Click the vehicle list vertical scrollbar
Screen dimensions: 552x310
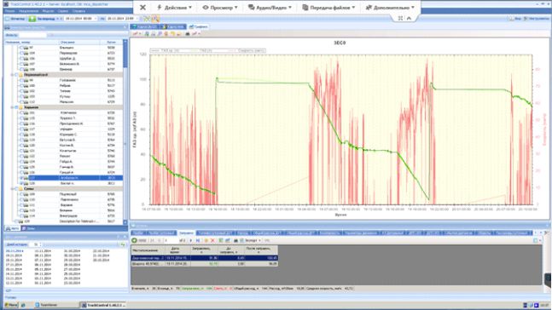pyautogui.click(x=125, y=132)
